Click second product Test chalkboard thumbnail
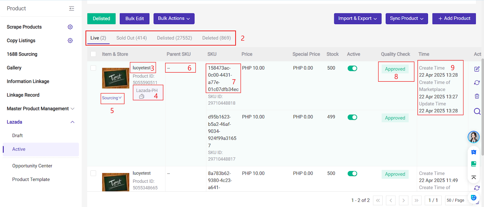The height and width of the screenshot is (207, 484). [x=116, y=182]
